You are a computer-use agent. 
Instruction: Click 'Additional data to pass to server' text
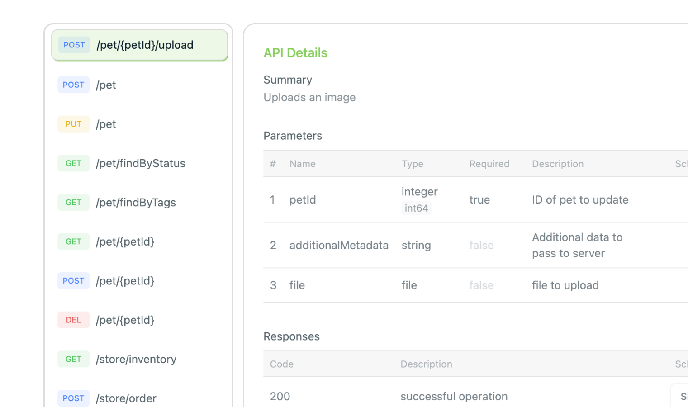coord(577,246)
